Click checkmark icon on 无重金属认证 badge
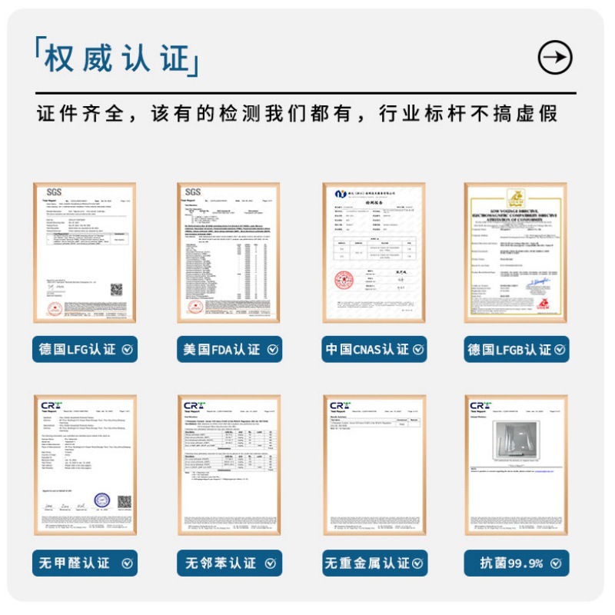This screenshot has height=615, width=615. (x=418, y=563)
